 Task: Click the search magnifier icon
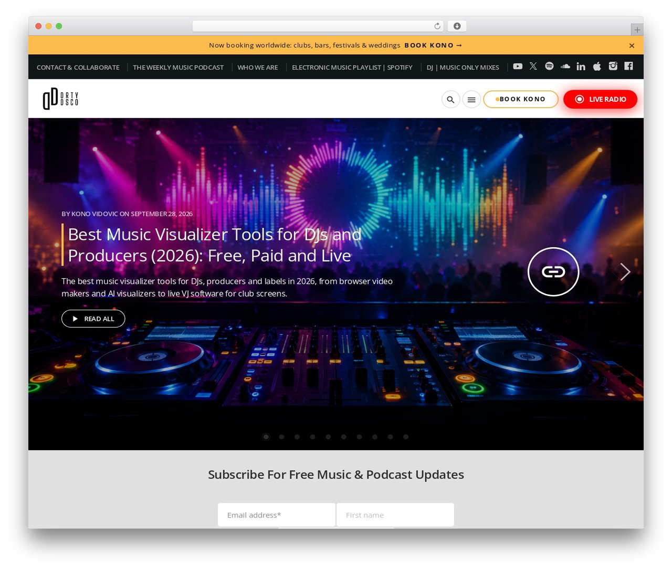[x=450, y=99]
